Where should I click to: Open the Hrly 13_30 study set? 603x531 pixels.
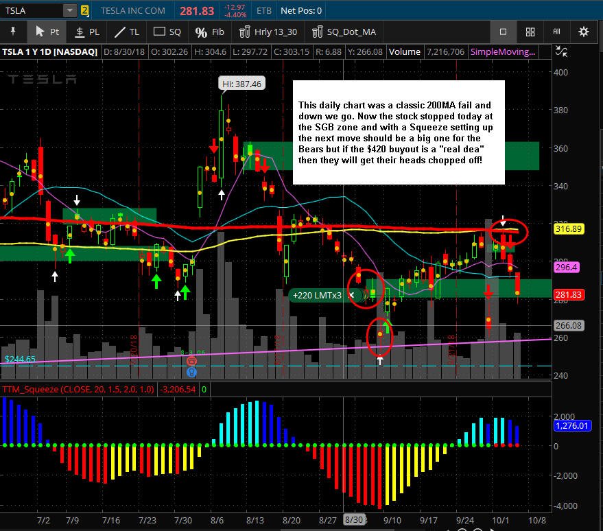click(x=268, y=32)
